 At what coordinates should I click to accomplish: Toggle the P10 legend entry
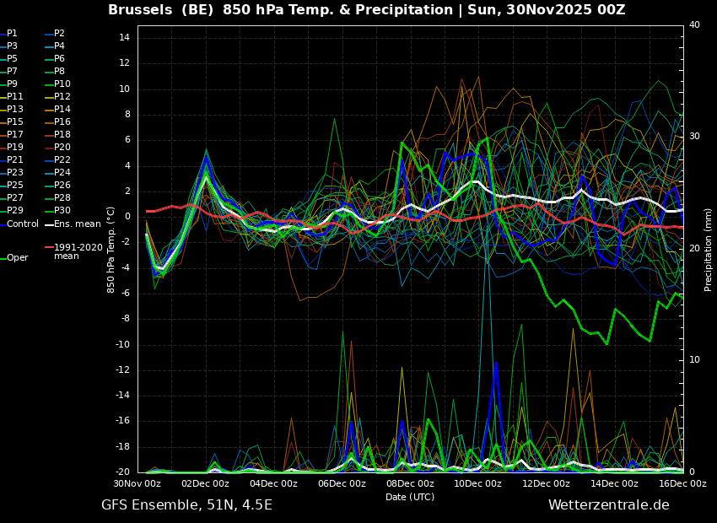point(62,84)
